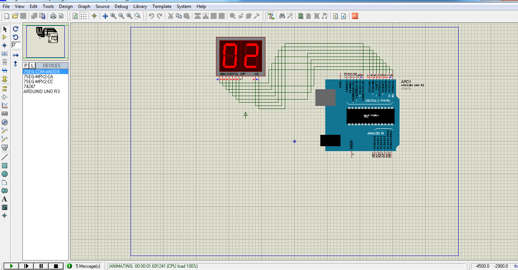Click the Property Assignment Tool wrench icon

[290, 16]
